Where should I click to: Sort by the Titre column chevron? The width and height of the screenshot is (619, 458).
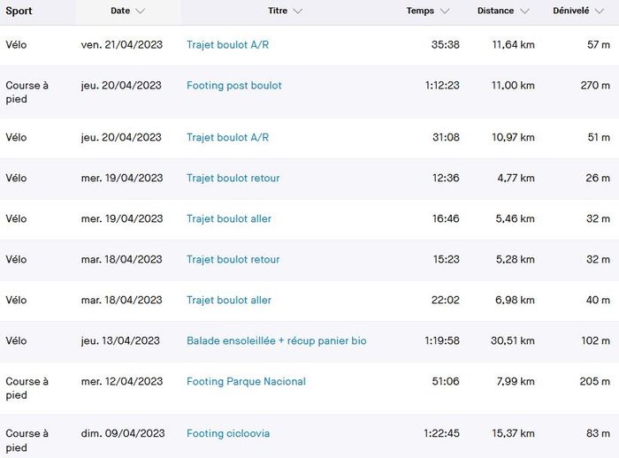click(x=297, y=11)
